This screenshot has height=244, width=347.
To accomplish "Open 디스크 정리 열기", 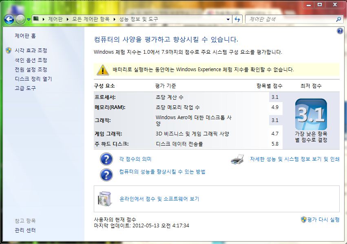I will pos(33,79).
